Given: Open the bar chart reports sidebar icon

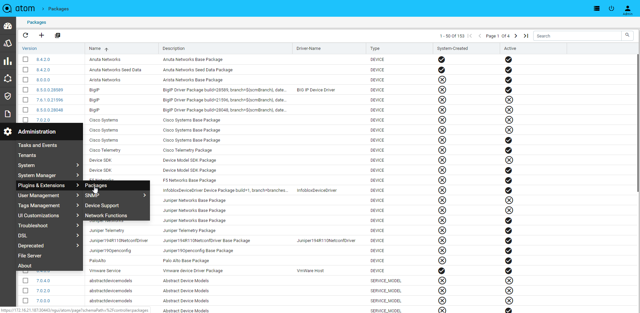Looking at the screenshot, I should pyautogui.click(x=8, y=61).
